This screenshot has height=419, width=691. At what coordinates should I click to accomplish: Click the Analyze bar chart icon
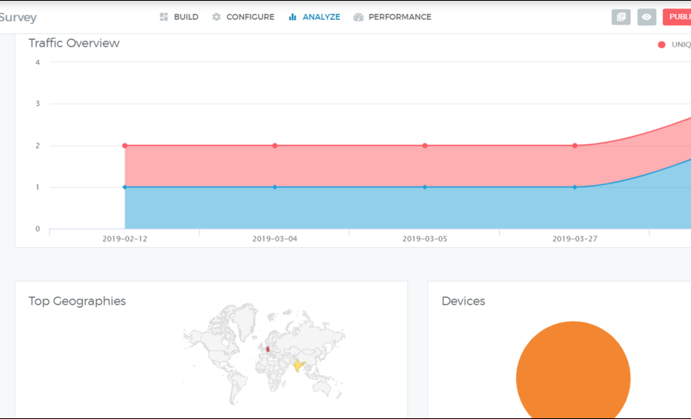293,17
